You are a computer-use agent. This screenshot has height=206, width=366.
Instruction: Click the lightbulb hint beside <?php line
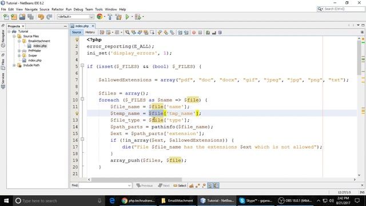click(77, 40)
